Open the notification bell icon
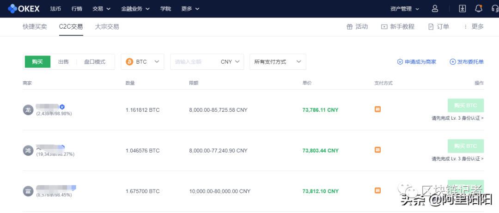This screenshot has height=213, width=499. 478,9
